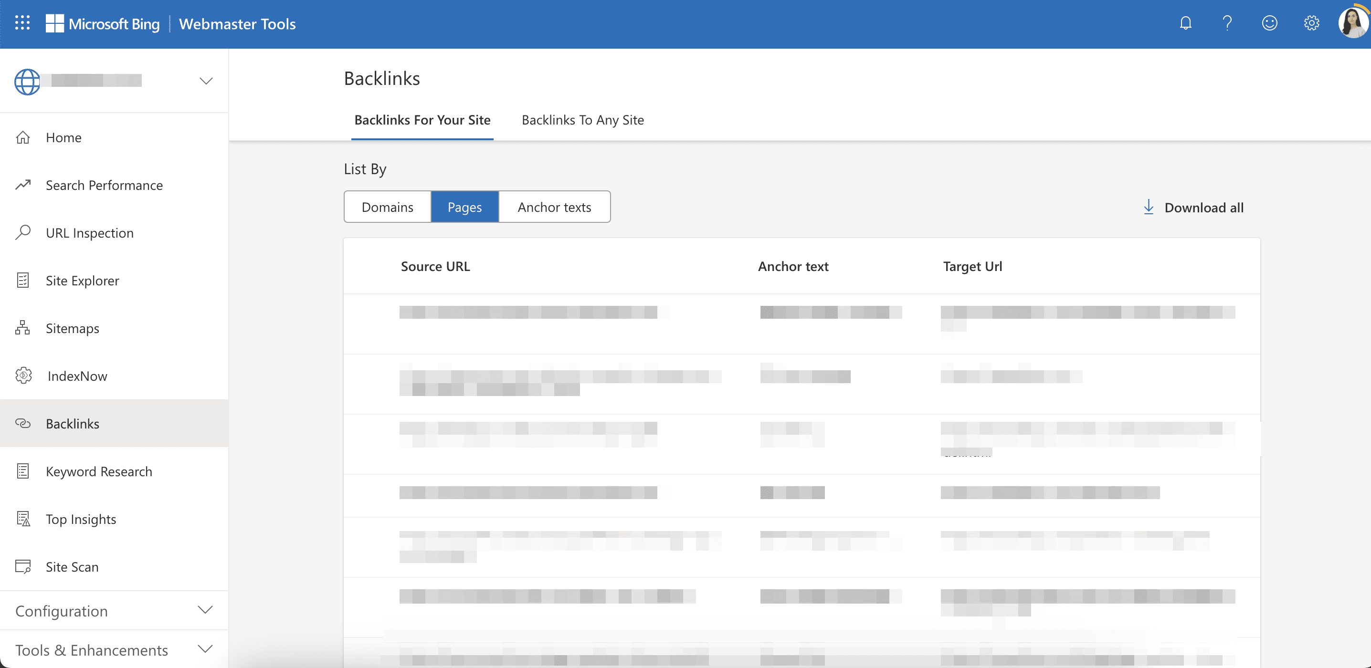
Task: Switch to Backlinks To Any Site tab
Action: pyautogui.click(x=582, y=119)
